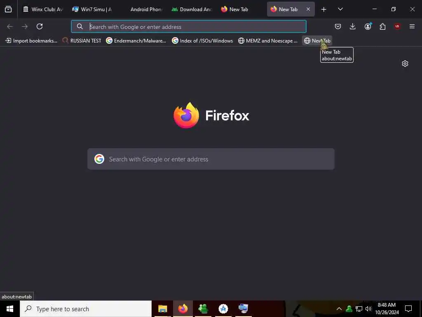Screen dimensions: 422x317
Task: Restore down the Firefox window
Action: click(x=394, y=9)
